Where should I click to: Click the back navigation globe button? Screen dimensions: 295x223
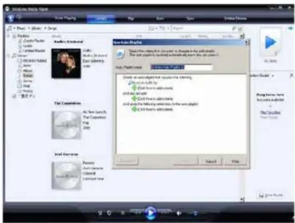pyautogui.click(x=11, y=18)
